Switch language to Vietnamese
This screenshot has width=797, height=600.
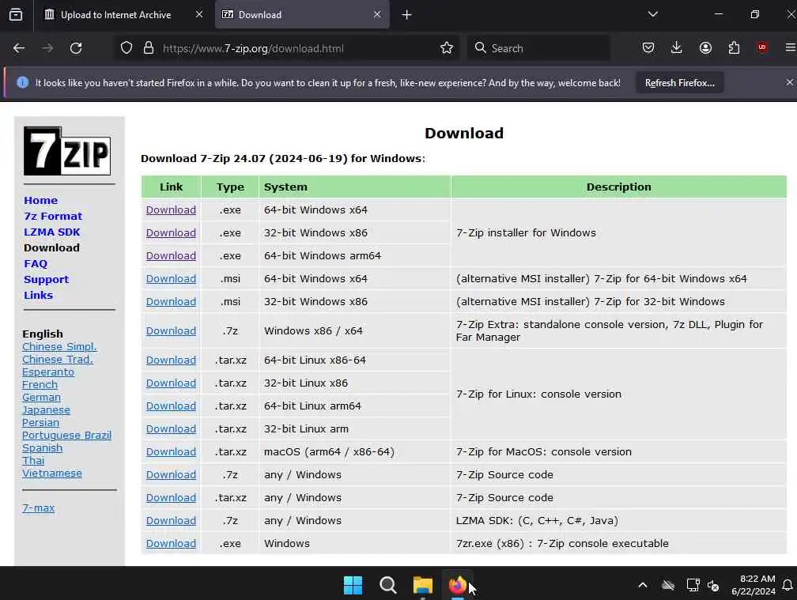52,474
